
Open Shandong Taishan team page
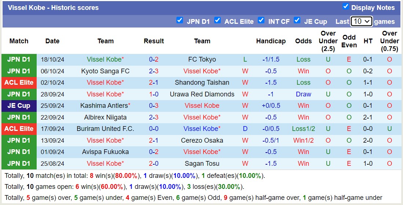[202, 83]
